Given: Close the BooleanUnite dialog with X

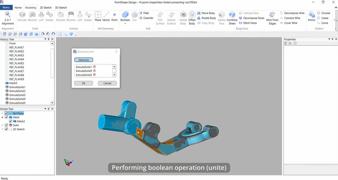Looking at the screenshot, I should 116,52.
